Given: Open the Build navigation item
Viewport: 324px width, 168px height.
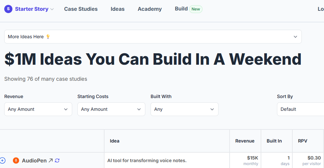Looking at the screenshot, I should [x=181, y=9].
